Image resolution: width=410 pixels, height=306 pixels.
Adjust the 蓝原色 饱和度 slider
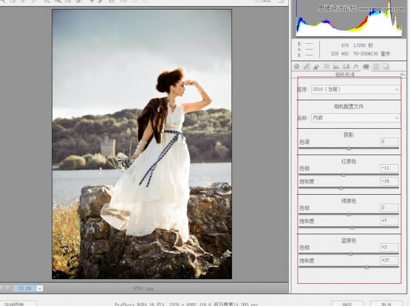point(367,267)
